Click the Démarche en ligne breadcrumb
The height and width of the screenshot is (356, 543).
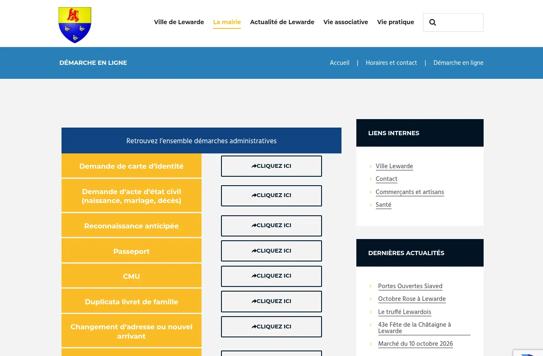(458, 63)
